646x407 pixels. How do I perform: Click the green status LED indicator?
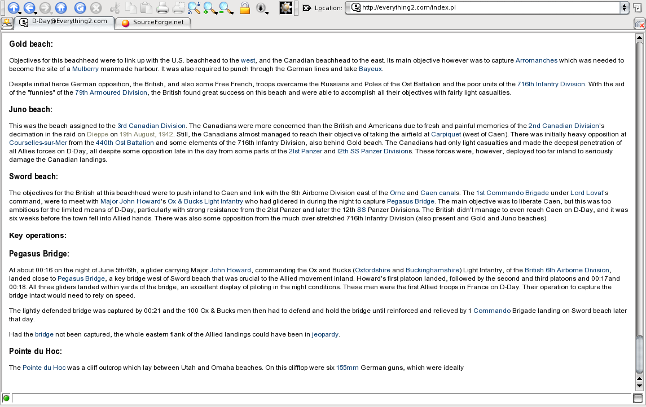point(6,398)
